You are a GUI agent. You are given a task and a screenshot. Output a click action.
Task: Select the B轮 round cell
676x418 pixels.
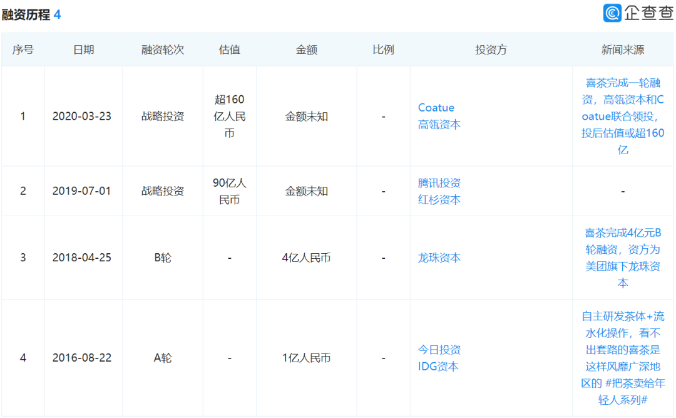[x=163, y=258]
